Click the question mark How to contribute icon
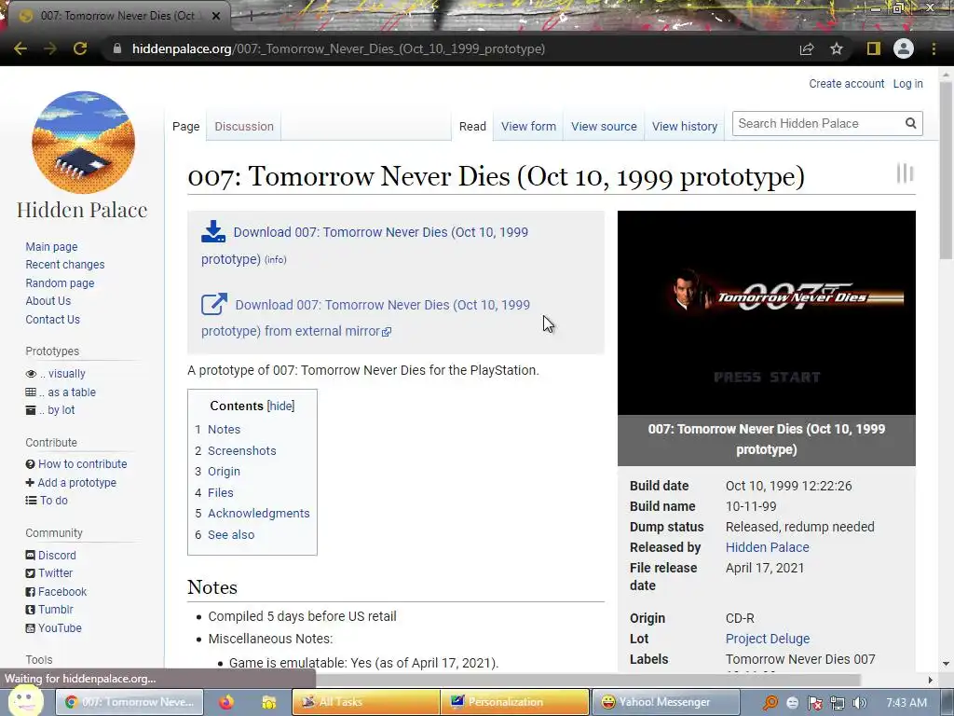 tap(30, 464)
